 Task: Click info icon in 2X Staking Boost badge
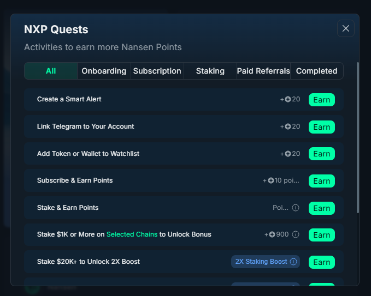click(x=293, y=262)
